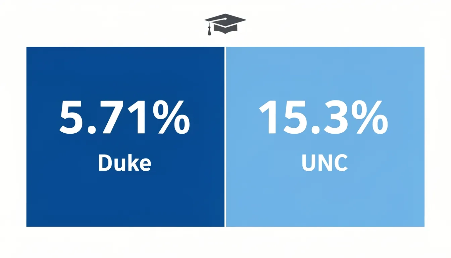Click the digit 7 in 5.71%

pyautogui.click(x=112, y=117)
